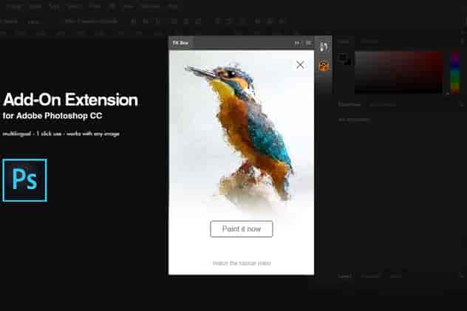Collapse the FX Box panel with double arrows

297,43
